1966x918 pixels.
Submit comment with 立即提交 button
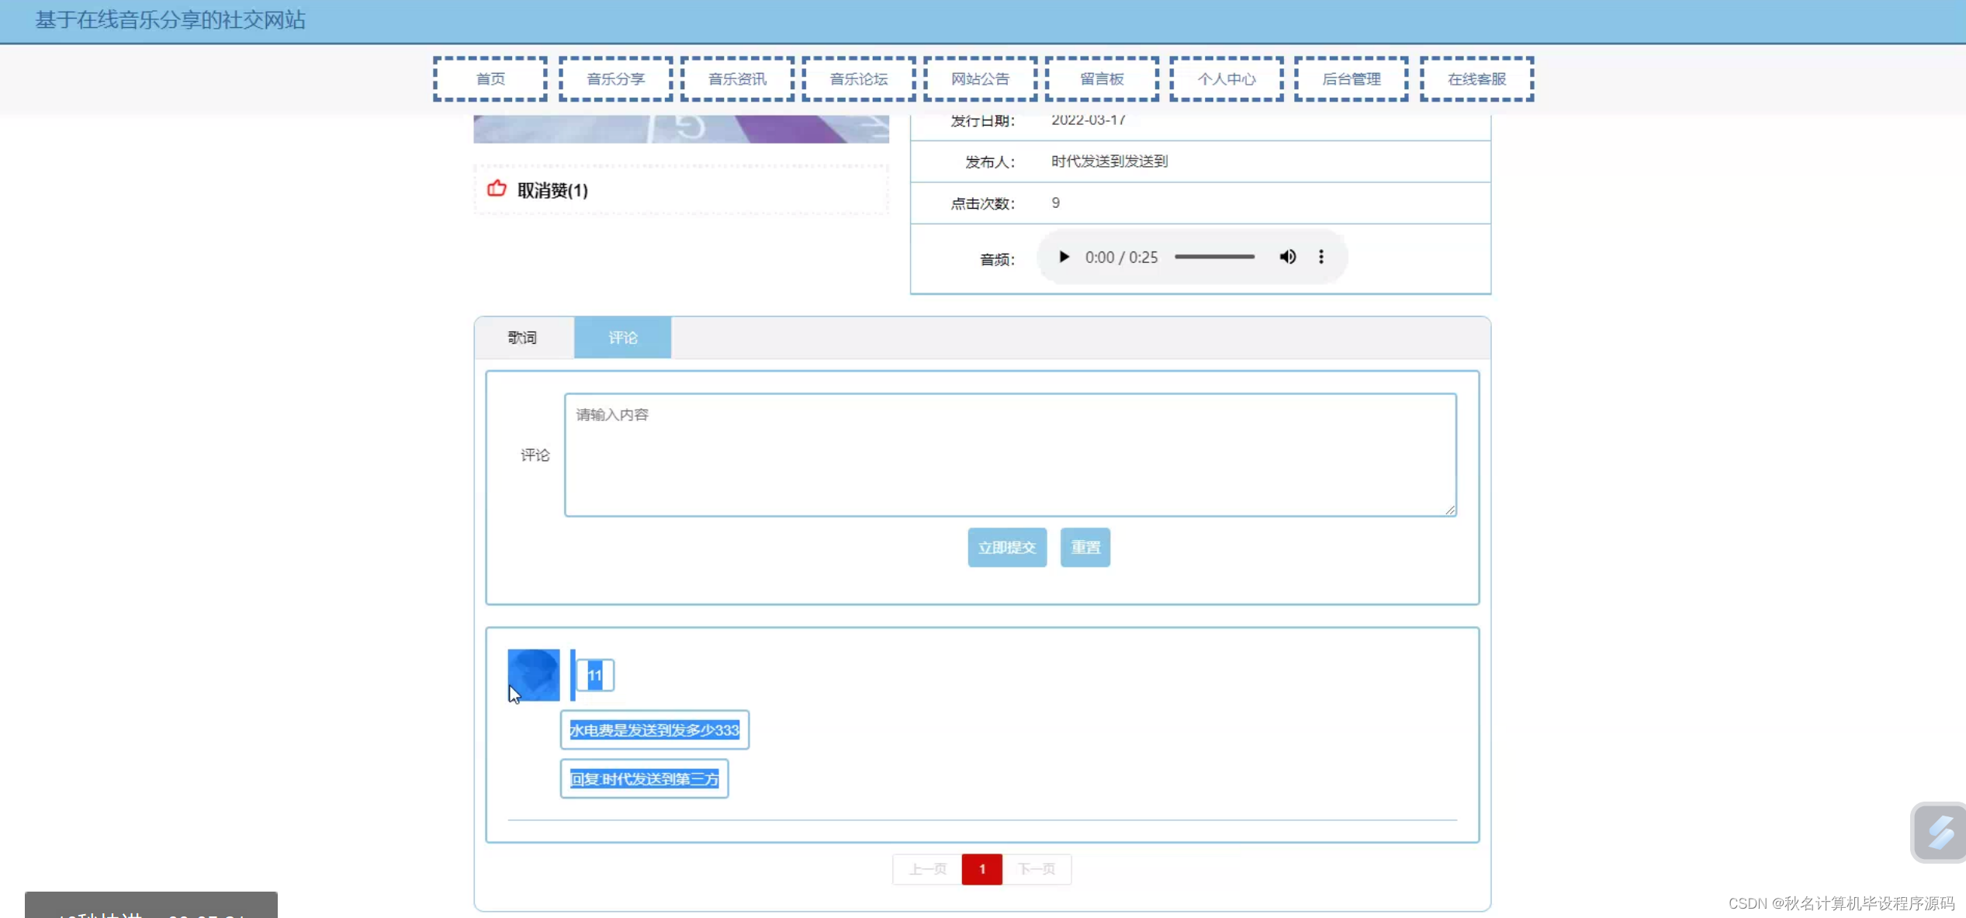[1006, 548]
